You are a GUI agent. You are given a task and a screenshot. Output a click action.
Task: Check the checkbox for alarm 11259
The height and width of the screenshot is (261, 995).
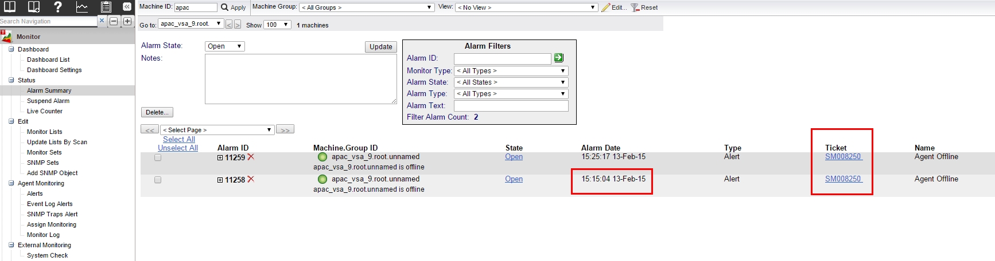(158, 157)
